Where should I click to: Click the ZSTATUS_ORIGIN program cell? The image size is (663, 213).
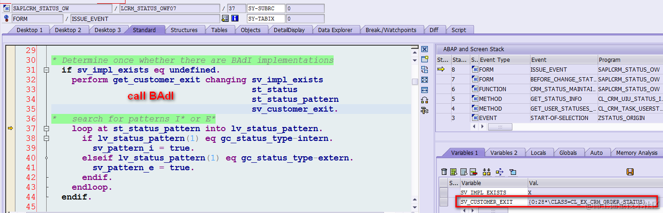pos(630,118)
